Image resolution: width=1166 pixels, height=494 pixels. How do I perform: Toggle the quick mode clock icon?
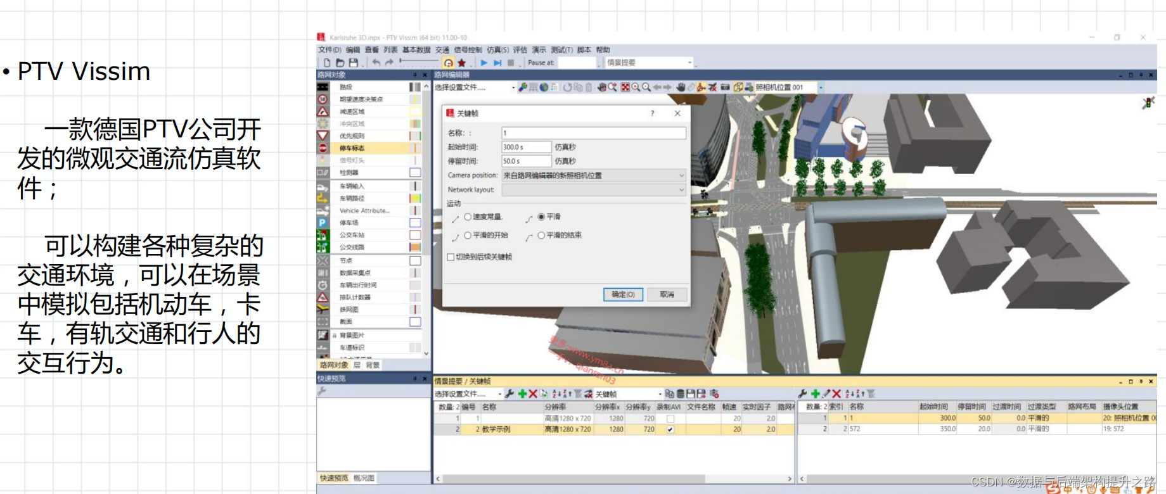(448, 63)
